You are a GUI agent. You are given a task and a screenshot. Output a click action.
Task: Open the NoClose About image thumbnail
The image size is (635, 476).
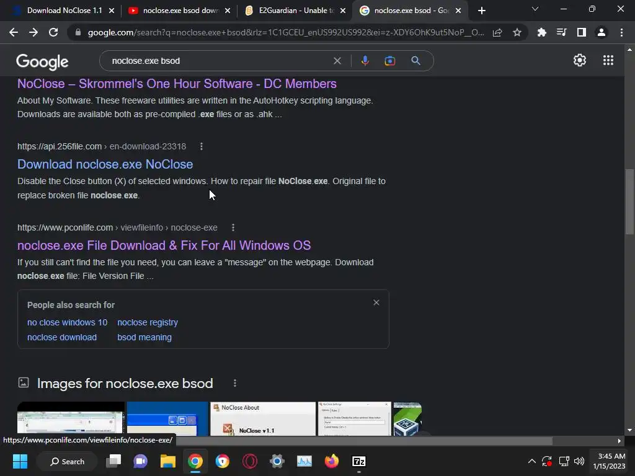[263, 418]
